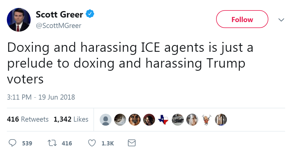View the 1,342 Likes list
The image size is (303, 159).
point(71,119)
